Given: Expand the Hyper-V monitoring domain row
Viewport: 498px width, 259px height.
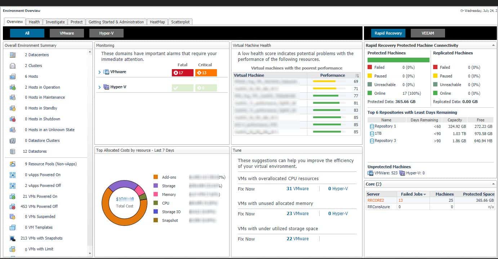Looking at the screenshot, I should click(x=99, y=87).
